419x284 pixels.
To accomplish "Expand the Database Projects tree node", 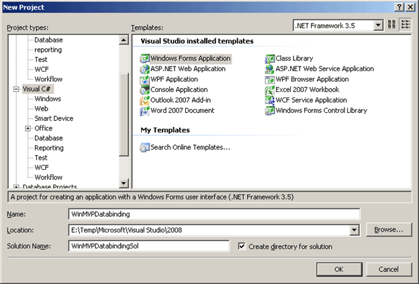I will (x=17, y=187).
